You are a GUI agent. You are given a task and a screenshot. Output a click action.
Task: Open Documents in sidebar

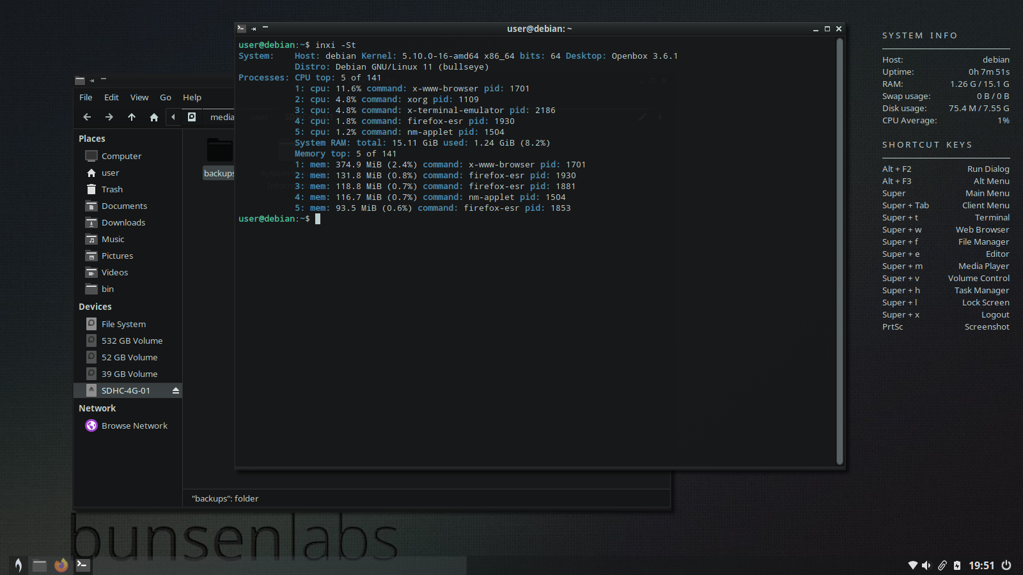[128, 206]
